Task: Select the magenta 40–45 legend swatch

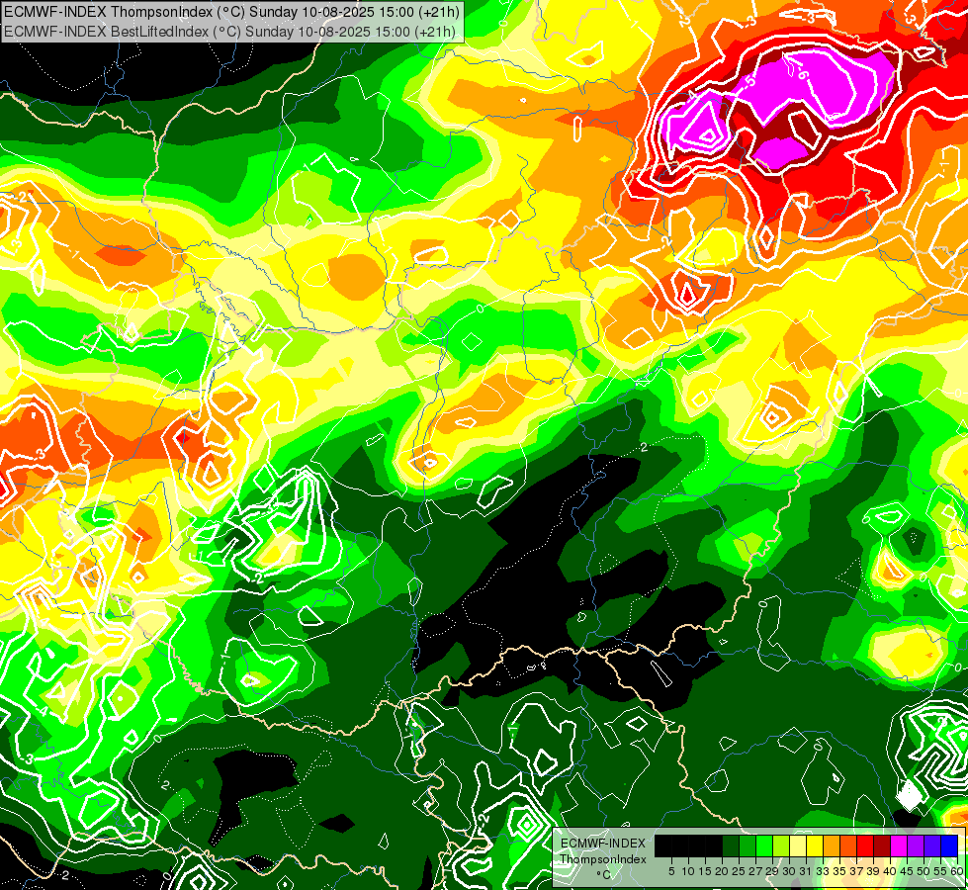Action: pos(898,845)
